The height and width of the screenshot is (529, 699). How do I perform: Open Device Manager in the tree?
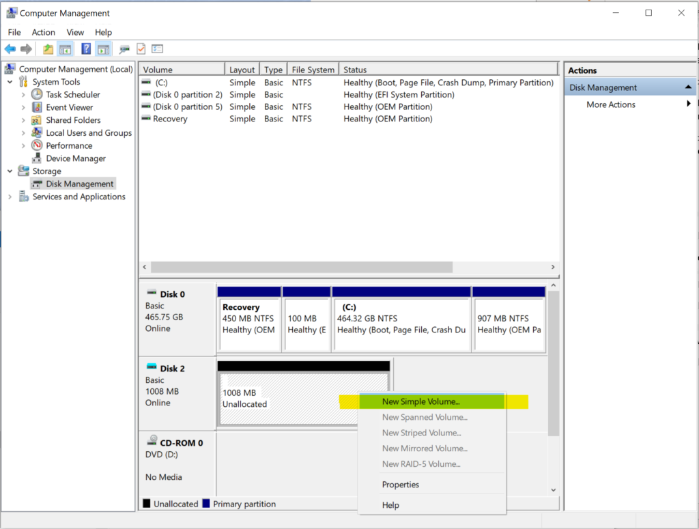75,158
